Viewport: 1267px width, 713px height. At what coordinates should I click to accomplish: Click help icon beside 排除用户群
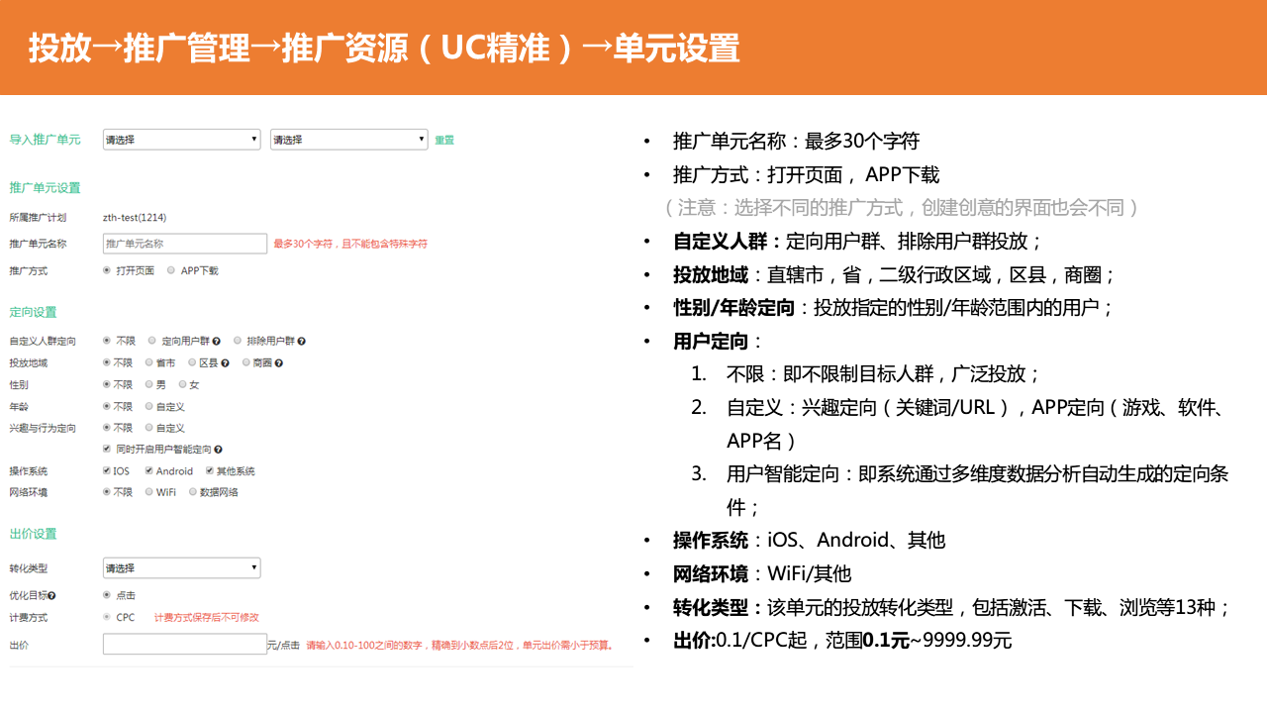301,342
